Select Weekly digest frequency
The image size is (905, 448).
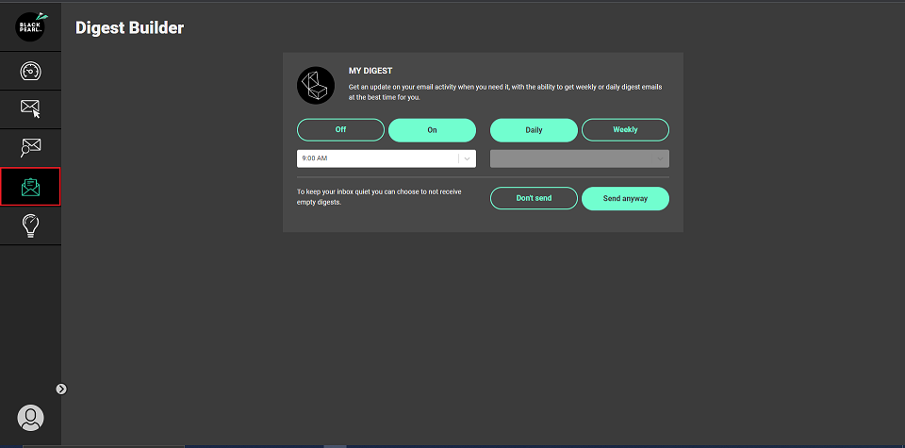click(625, 130)
